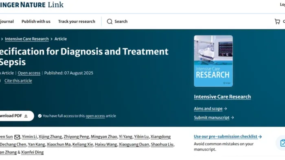Open author Yi Yang

pyautogui.click(x=125, y=137)
